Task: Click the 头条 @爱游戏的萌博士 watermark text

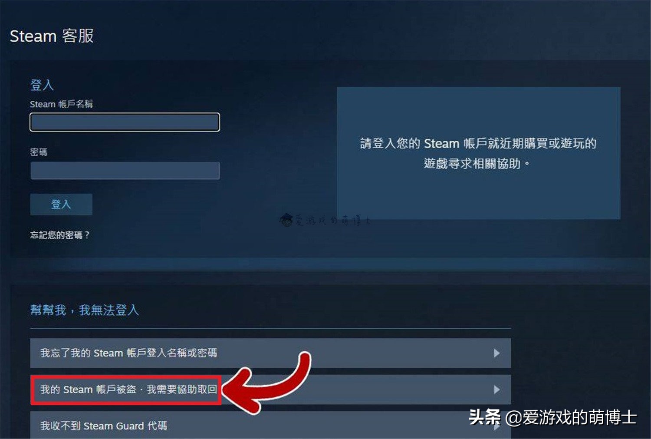Action: click(x=553, y=417)
